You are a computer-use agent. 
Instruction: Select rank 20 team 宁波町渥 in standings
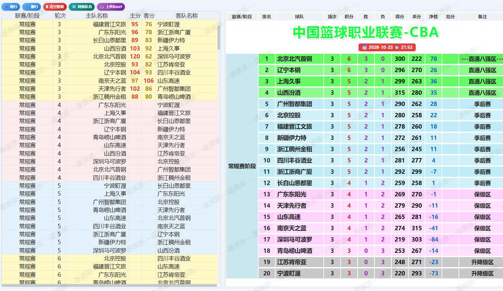click(x=299, y=273)
